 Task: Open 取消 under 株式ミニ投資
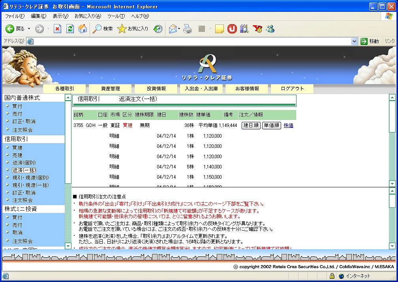pyautogui.click(x=17, y=232)
